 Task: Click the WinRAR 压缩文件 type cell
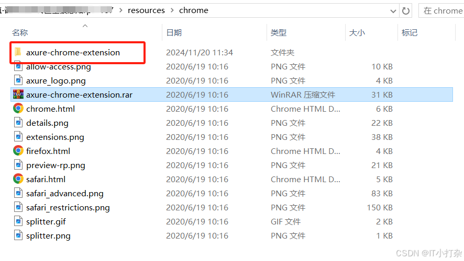[303, 94]
